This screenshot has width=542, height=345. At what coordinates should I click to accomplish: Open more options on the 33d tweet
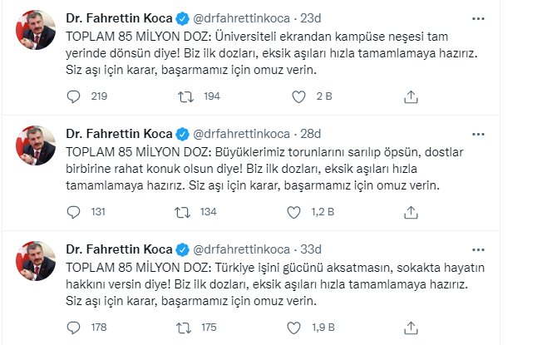click(x=478, y=249)
